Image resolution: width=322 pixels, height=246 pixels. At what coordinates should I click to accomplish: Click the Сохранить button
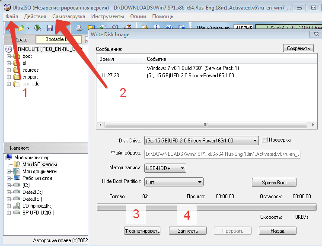click(x=298, y=48)
